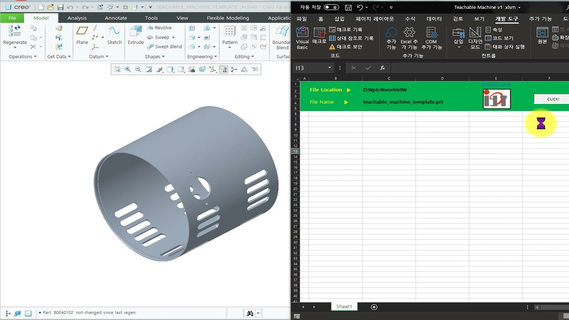
Task: Expand the Operations group menu
Action: tap(23, 56)
